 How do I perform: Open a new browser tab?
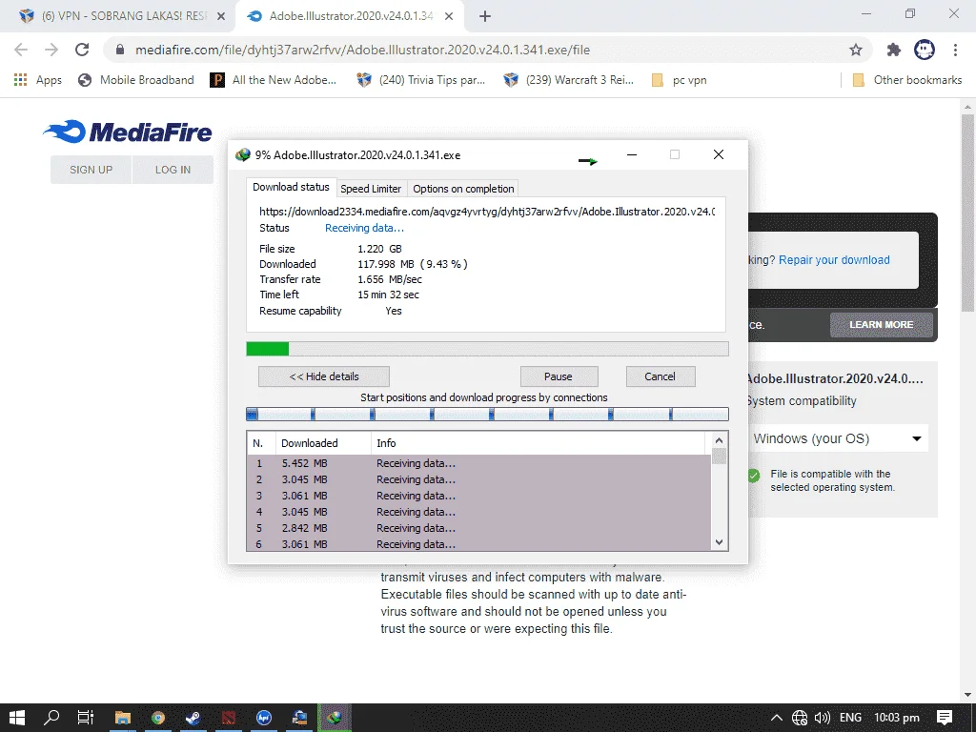click(x=485, y=16)
